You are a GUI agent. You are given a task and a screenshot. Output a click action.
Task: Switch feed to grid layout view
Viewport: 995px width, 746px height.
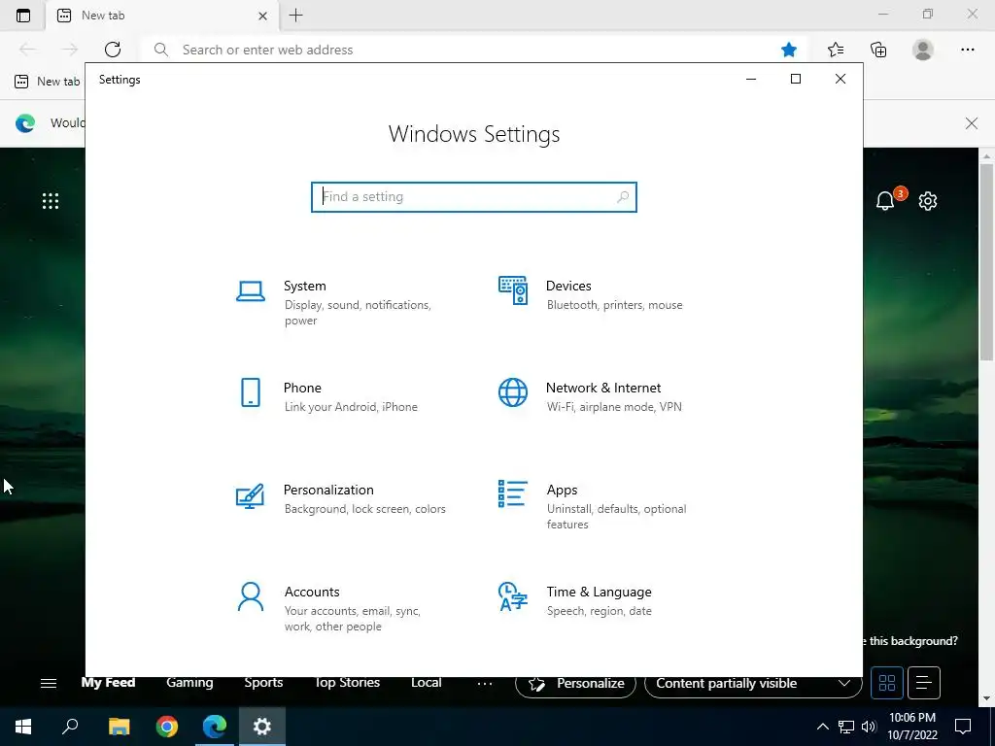point(887,683)
